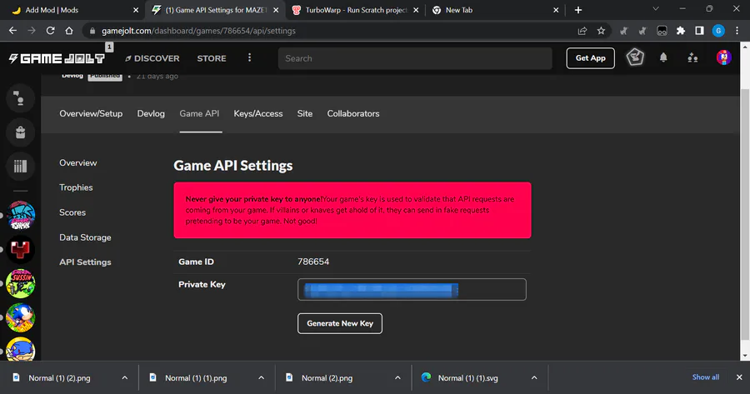Open the Extensions puzzle icon

[681, 31]
